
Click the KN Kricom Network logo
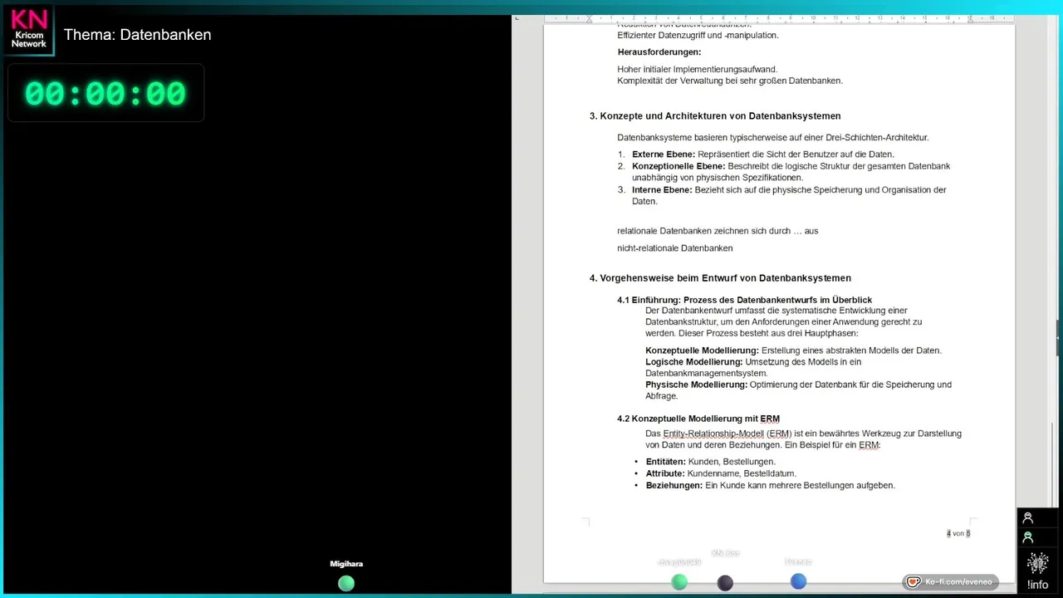tap(28, 30)
